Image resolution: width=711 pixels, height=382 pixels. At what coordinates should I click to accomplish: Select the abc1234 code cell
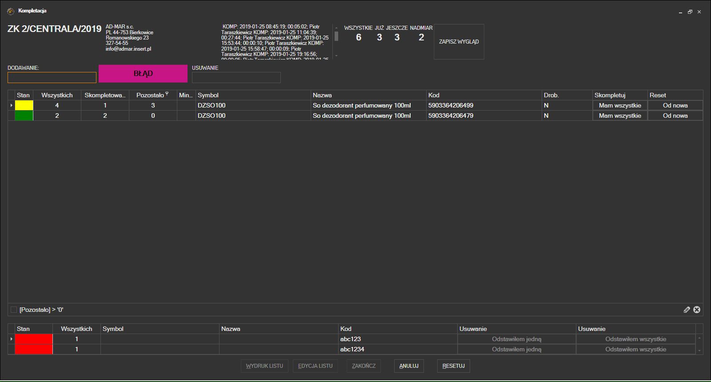click(x=398, y=349)
